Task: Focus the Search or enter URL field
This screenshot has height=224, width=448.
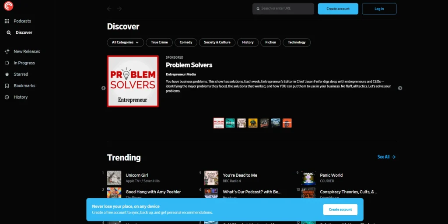Action: click(x=283, y=9)
